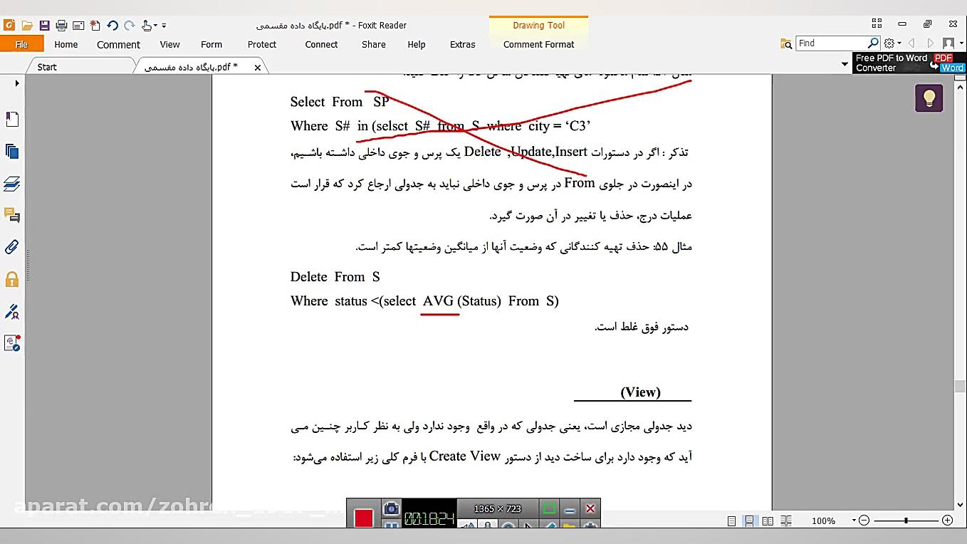
Task: Open the Comments panel in sidebar
Action: coord(12,216)
